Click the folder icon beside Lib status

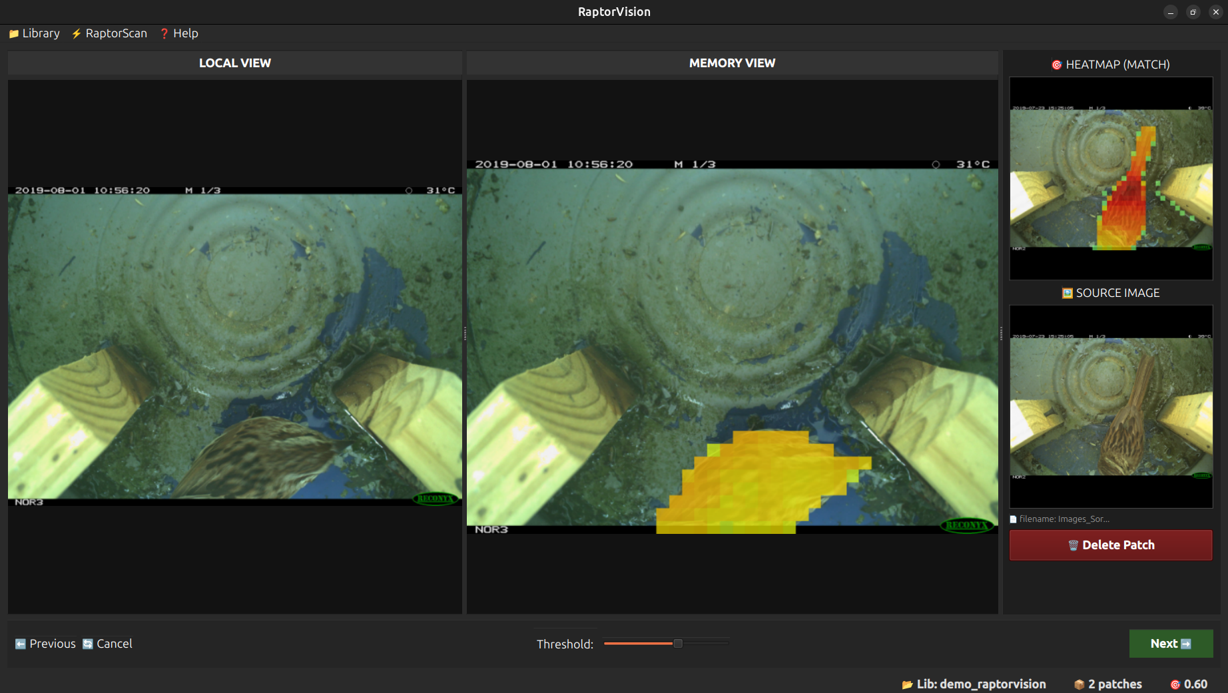907,684
